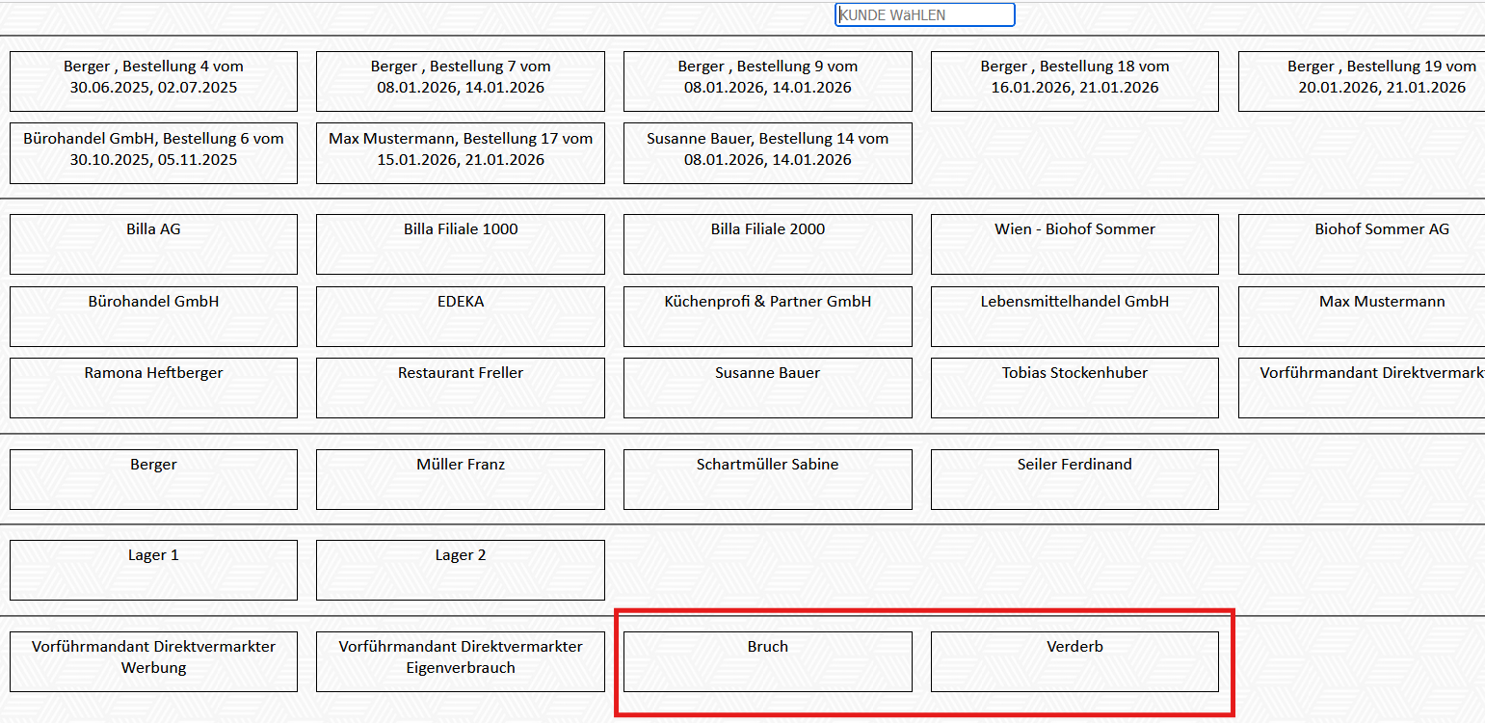1485x723 pixels.
Task: Choose Küchenprofi & Partner GmbH
Action: (x=767, y=316)
